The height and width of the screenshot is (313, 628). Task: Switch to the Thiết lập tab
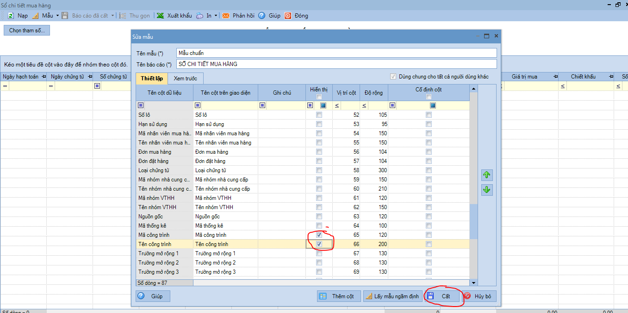point(151,78)
